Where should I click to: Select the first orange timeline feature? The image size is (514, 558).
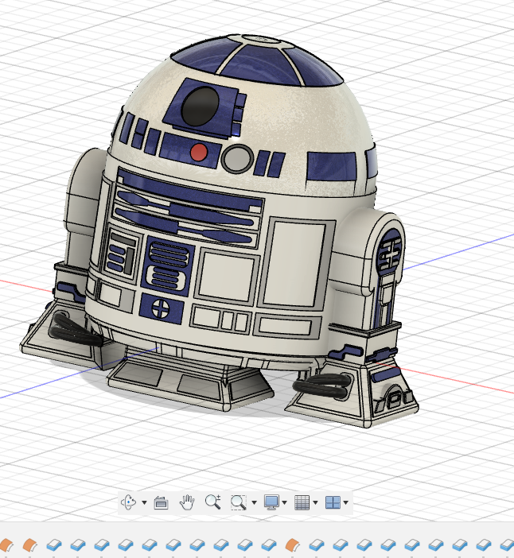click(x=6, y=544)
